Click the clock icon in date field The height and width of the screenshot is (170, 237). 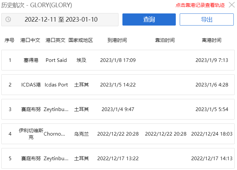coord(8,19)
